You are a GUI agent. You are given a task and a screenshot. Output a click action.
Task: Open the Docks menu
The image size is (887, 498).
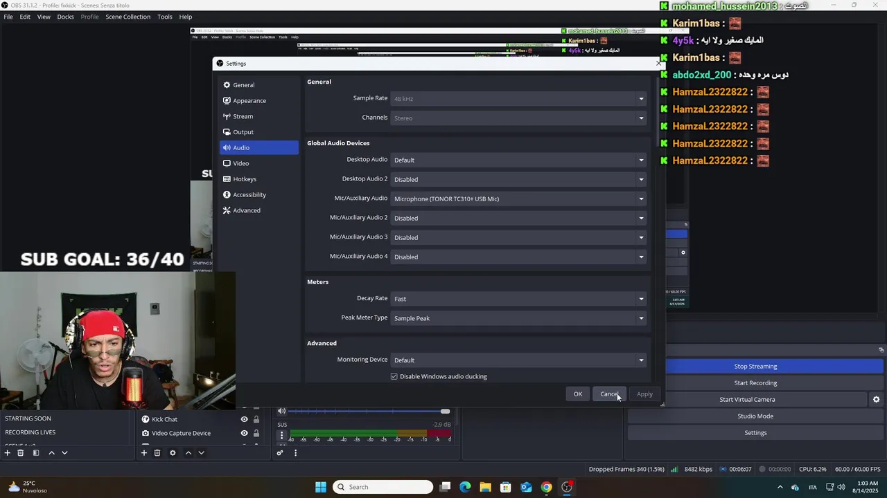coord(65,17)
